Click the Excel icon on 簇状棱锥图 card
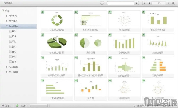 (x=144, y=35)
